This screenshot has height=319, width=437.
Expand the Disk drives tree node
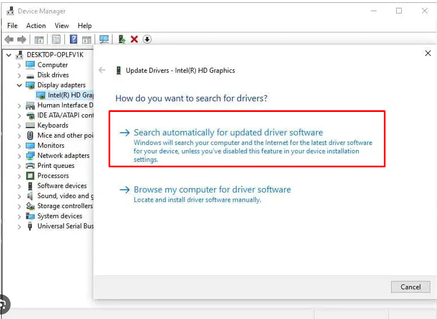point(19,76)
